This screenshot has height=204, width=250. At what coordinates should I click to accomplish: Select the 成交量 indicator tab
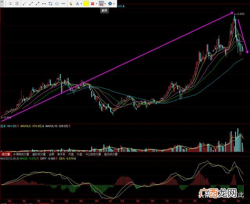(5, 154)
